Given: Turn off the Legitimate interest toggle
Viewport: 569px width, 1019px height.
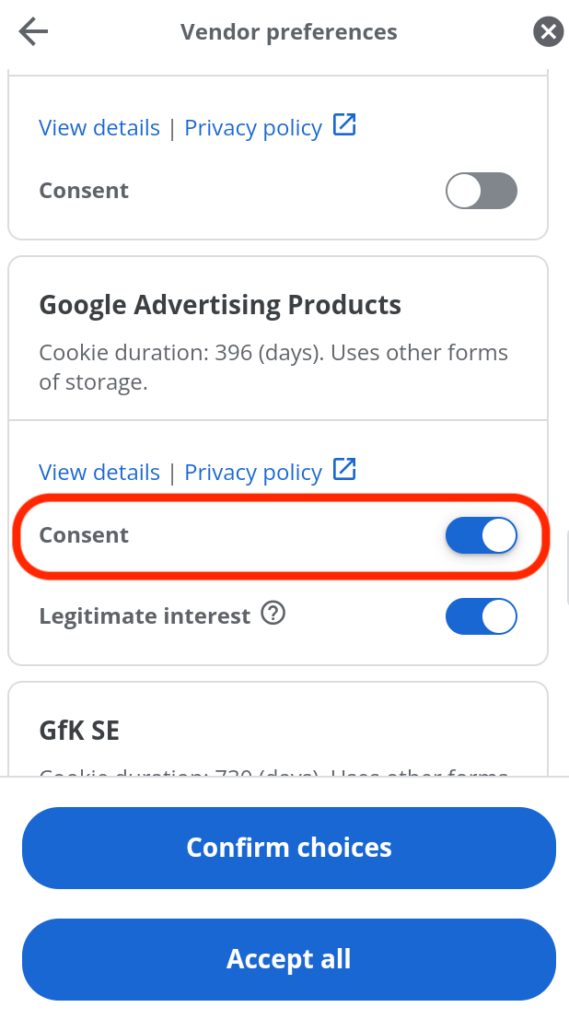Looking at the screenshot, I should pos(482,616).
